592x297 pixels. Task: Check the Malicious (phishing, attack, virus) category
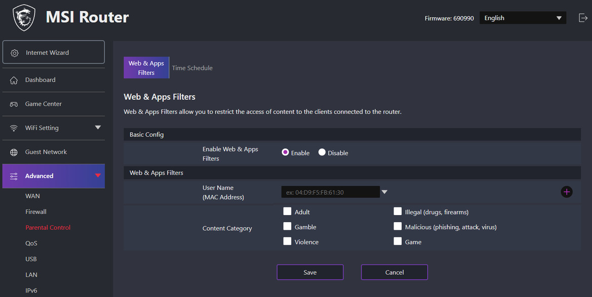click(398, 226)
